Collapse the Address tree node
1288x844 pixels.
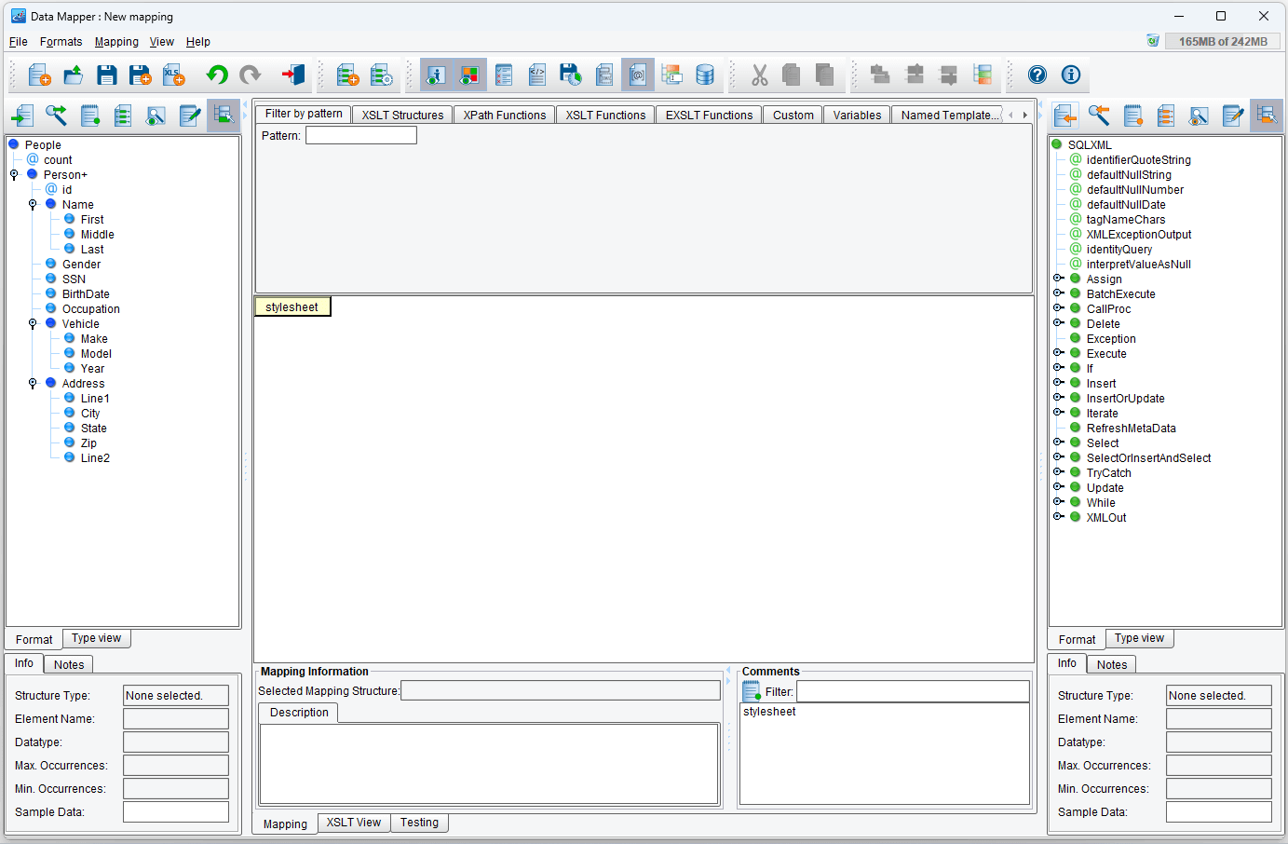[33, 383]
